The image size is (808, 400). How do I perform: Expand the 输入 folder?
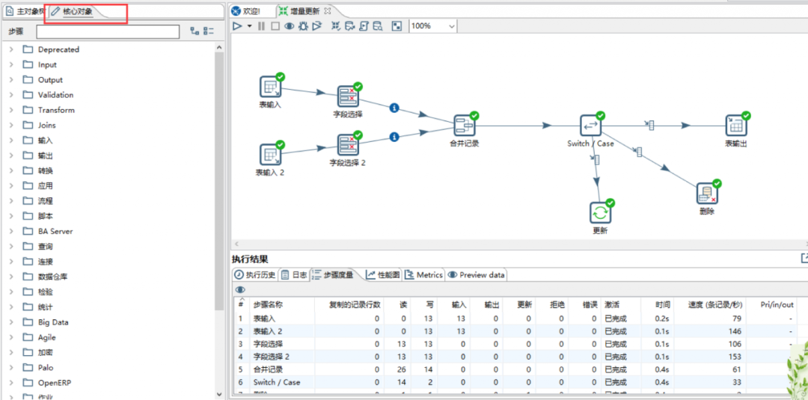click(x=11, y=141)
